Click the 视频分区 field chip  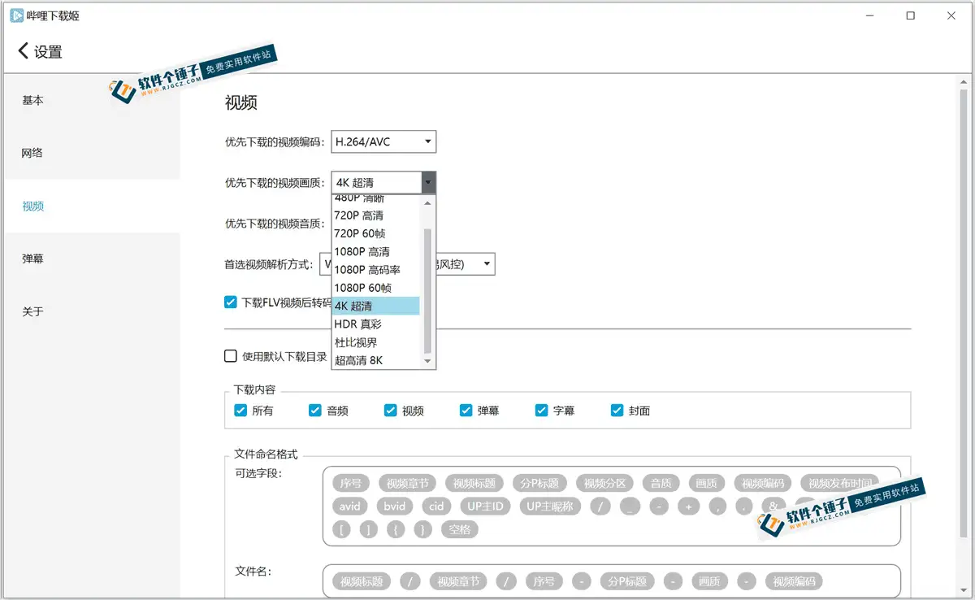[605, 483]
